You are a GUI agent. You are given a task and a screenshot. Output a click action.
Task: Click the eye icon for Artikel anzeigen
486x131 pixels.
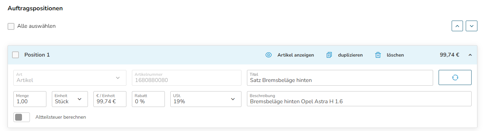(269, 55)
